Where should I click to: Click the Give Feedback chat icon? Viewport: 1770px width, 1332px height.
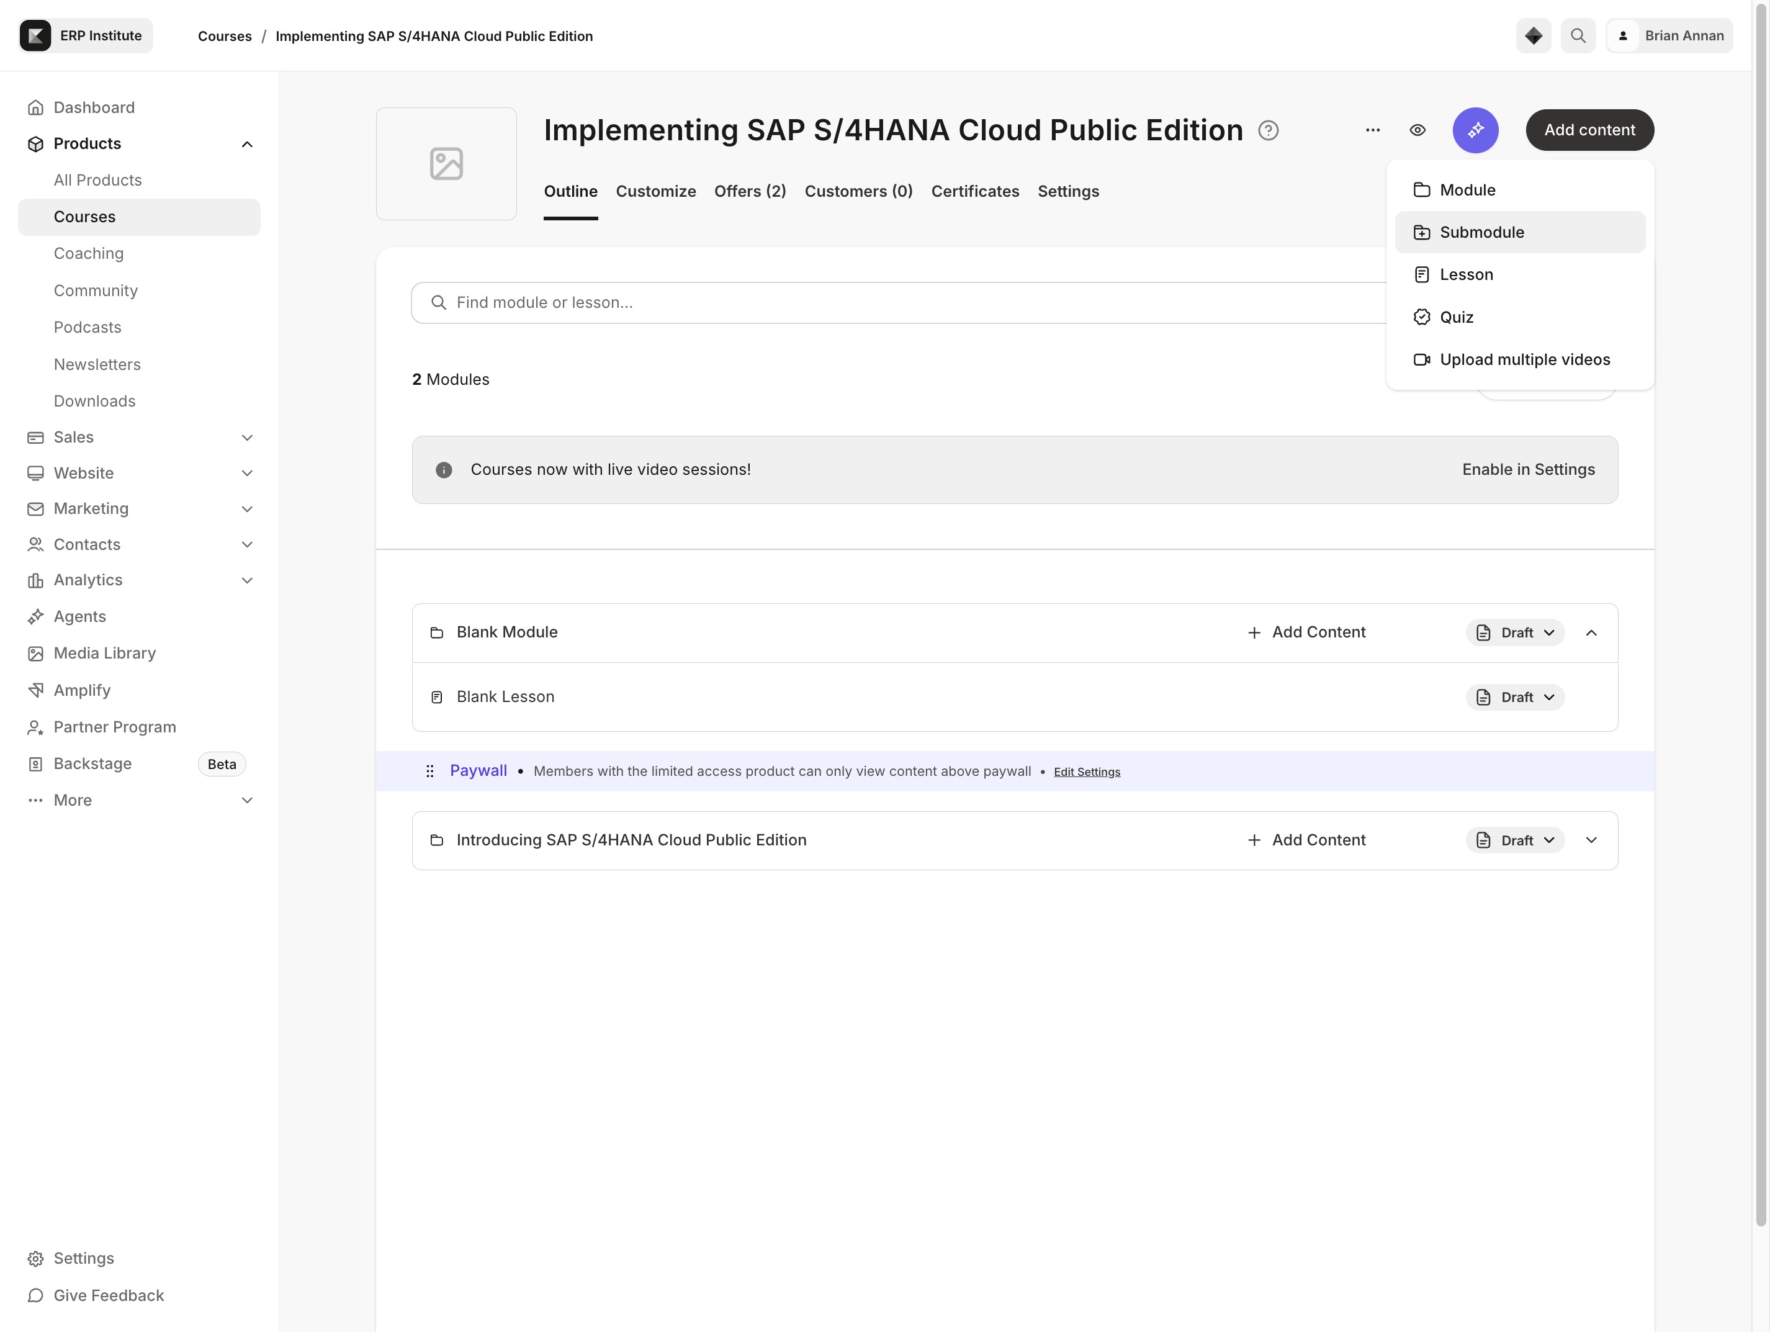35,1295
